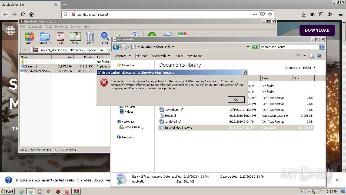
Task: Toggle the Explorer preview pane icon
Action: (312, 56)
